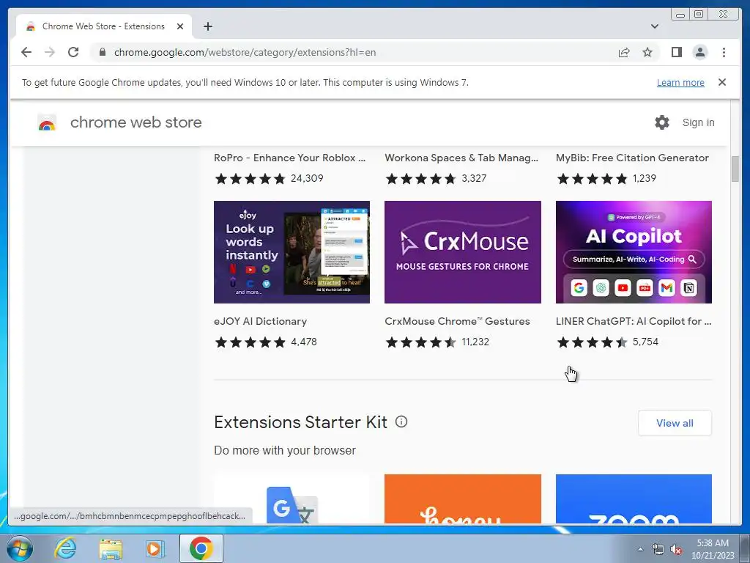Open Windows Explorer from taskbar
Viewport: 750px width, 563px height.
111,548
